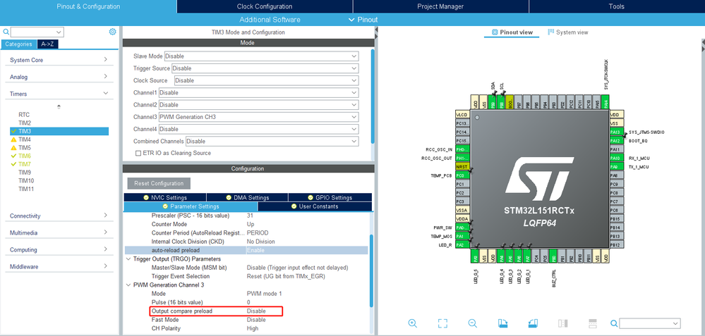Screen dimensions: 705x336
Task: Click the Counter Period PERIOD value
Action: pyautogui.click(x=258, y=233)
